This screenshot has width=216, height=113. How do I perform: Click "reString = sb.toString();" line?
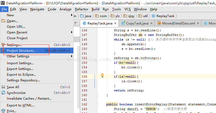[x=137, y=58]
